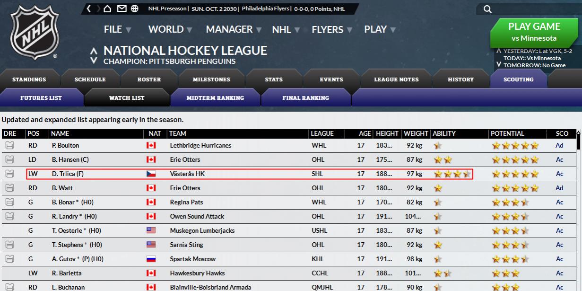Sort by the NAME column header
The image size is (582, 291).
[x=60, y=134]
